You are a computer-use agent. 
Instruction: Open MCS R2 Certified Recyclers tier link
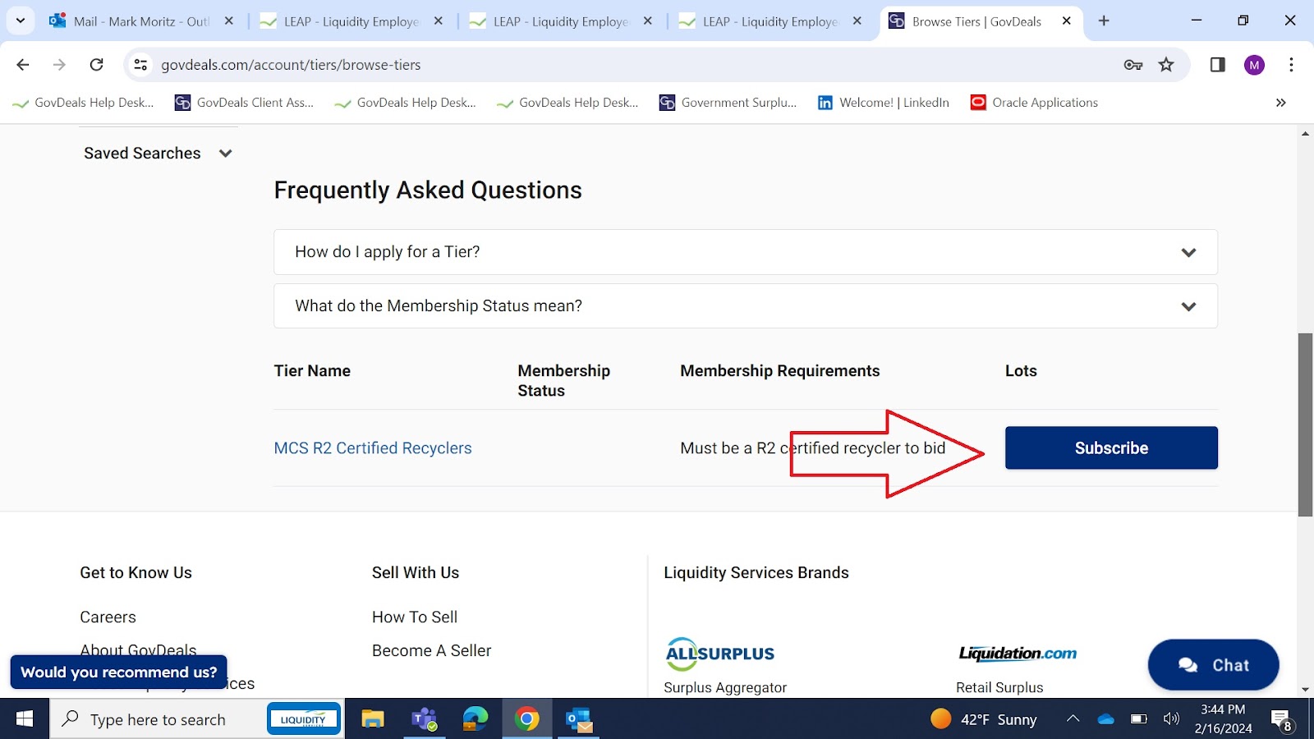coord(373,448)
